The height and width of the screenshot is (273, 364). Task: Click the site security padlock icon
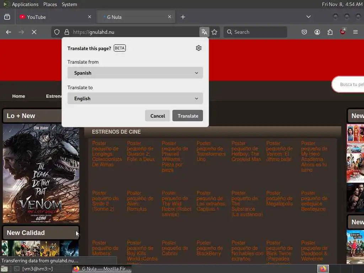click(67, 32)
